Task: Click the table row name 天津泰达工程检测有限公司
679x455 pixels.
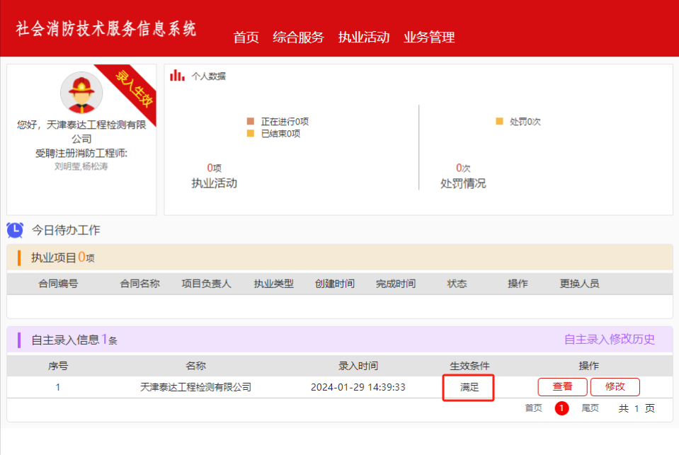Action: 195,387
